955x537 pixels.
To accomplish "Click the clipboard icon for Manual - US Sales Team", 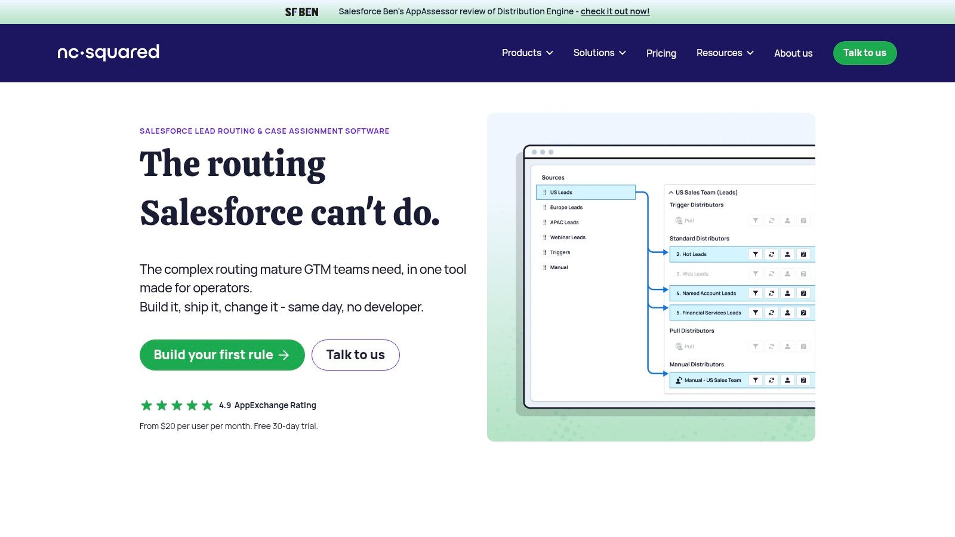I will point(803,380).
